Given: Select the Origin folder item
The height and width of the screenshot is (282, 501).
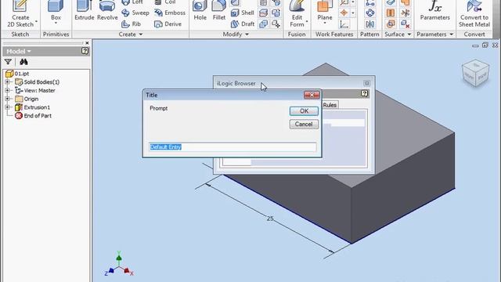Looking at the screenshot, I should click(27, 99).
